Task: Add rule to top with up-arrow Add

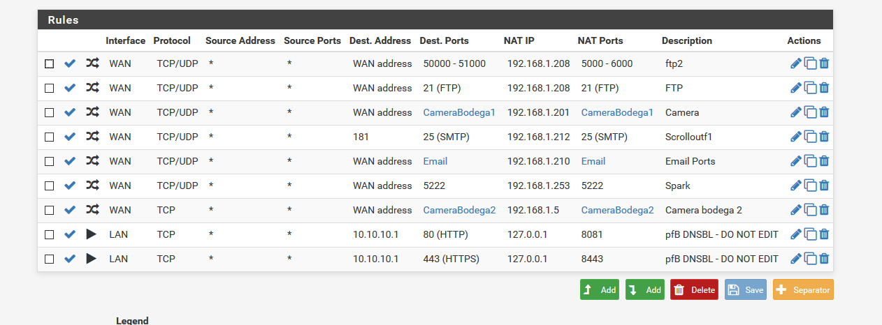Action: click(600, 289)
